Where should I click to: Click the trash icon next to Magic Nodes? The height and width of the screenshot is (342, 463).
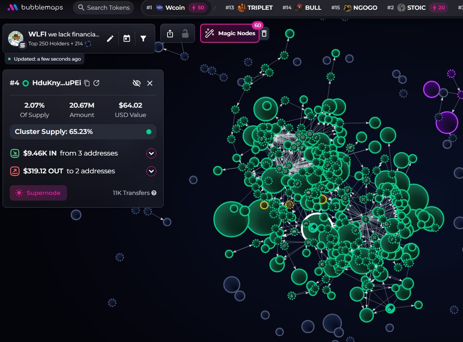264,33
